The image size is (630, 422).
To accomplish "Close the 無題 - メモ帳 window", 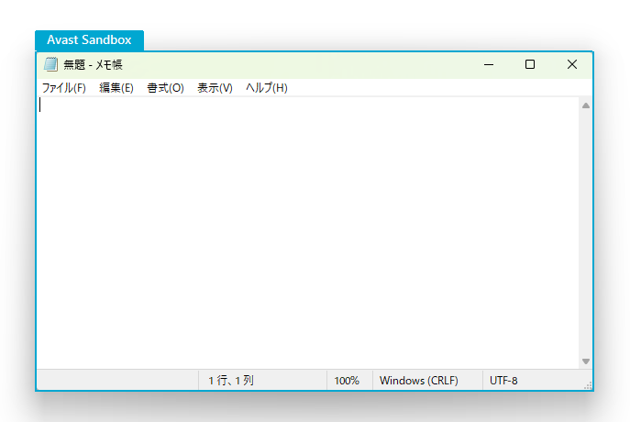I will click(x=571, y=65).
